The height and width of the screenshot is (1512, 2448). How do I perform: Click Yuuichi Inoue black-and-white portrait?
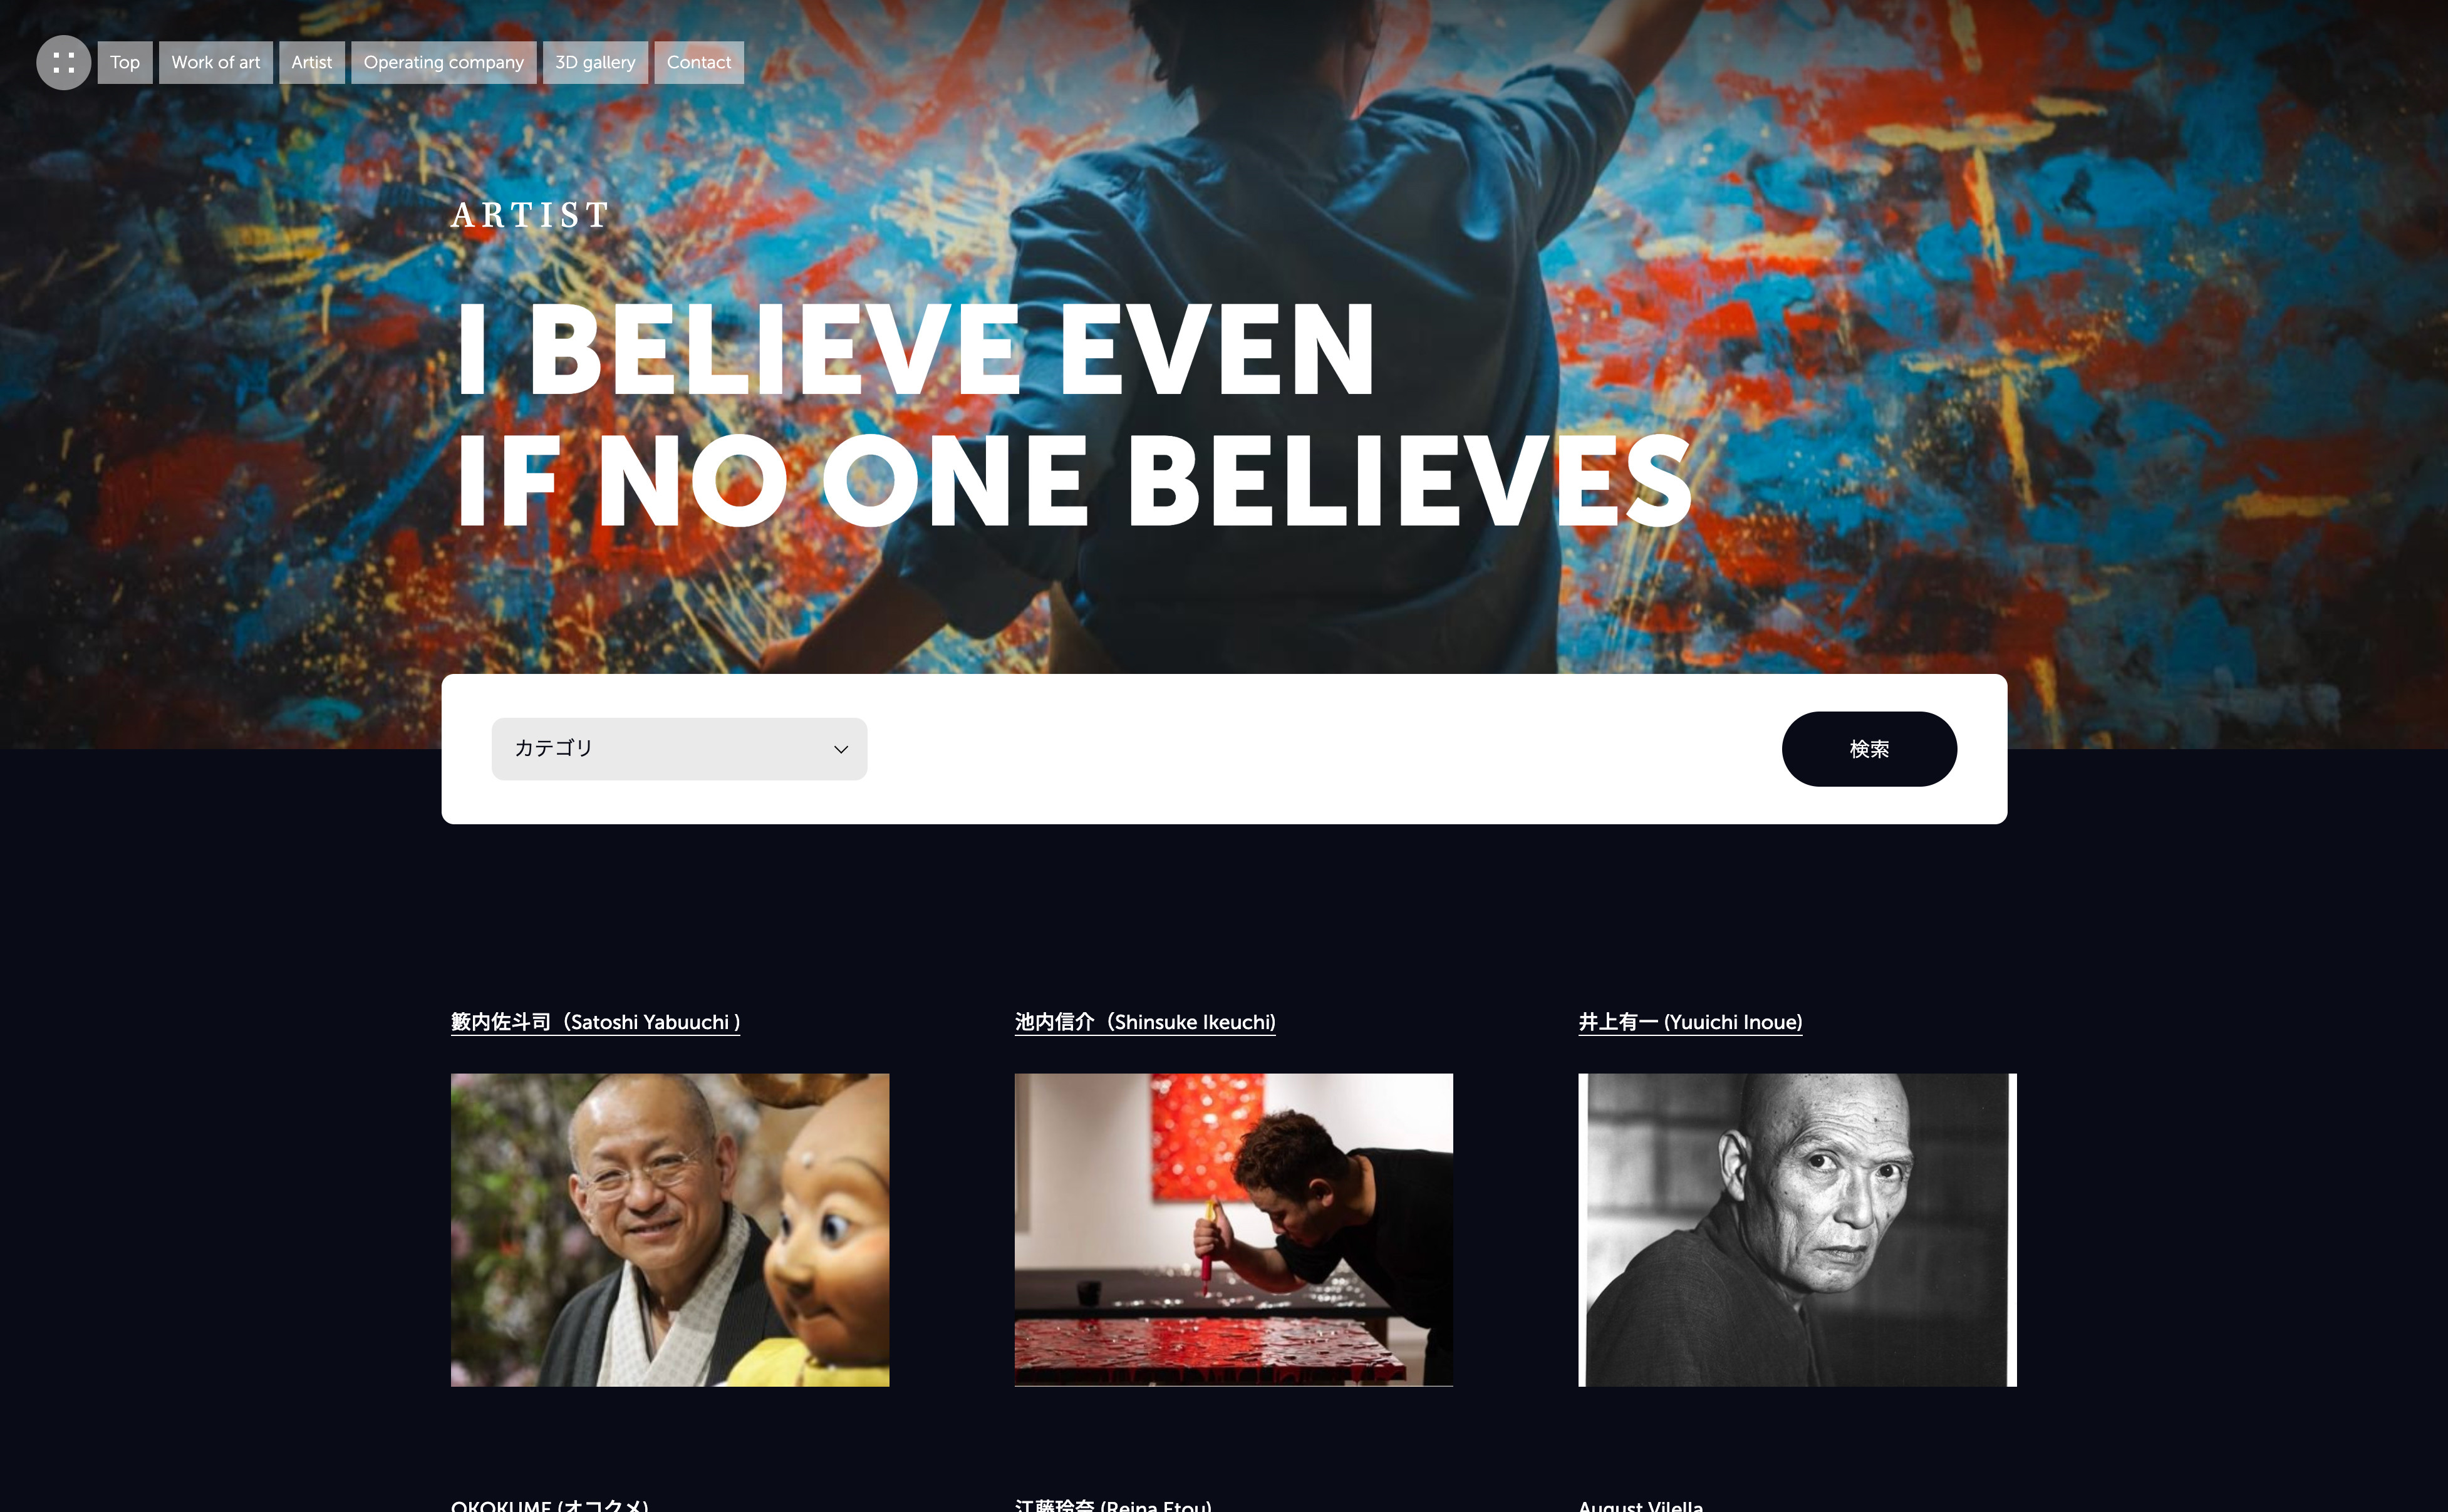(x=1798, y=1230)
